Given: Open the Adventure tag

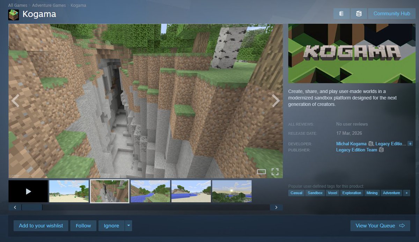Looking at the screenshot, I should tap(391, 193).
